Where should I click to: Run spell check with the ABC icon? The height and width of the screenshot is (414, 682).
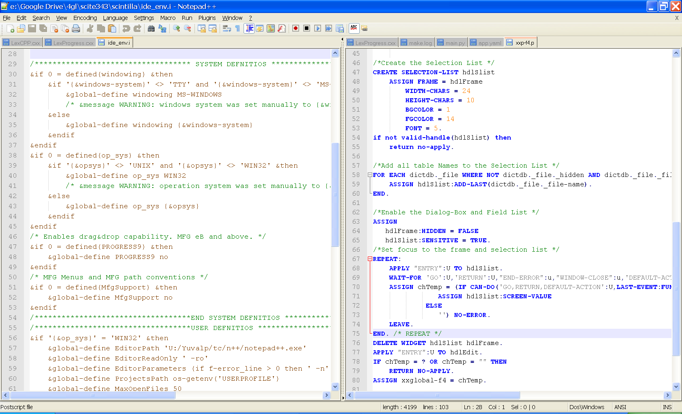coord(354,28)
